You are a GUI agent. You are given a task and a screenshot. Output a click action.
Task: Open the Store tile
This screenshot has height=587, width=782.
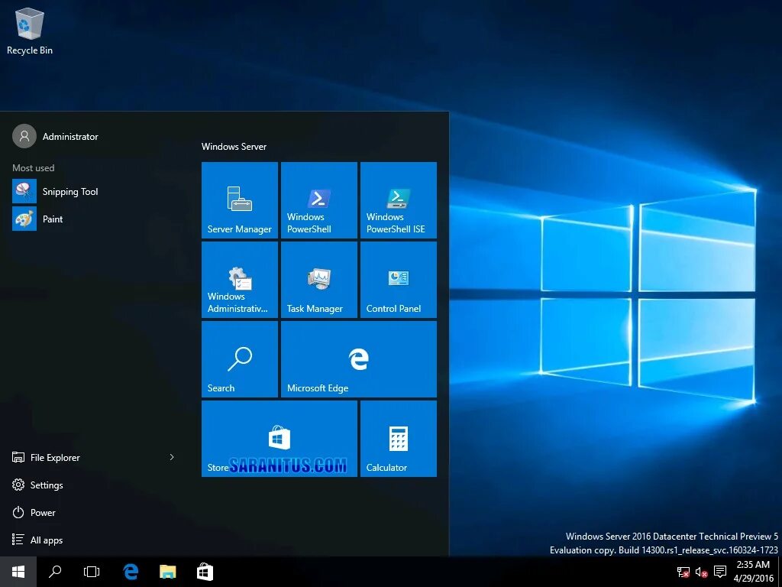click(x=280, y=439)
